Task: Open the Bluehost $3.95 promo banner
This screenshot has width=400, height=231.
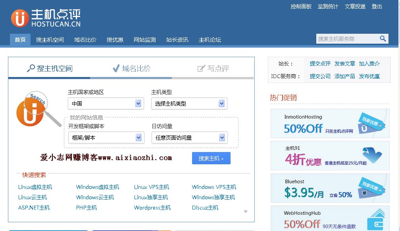Action: click(x=330, y=188)
